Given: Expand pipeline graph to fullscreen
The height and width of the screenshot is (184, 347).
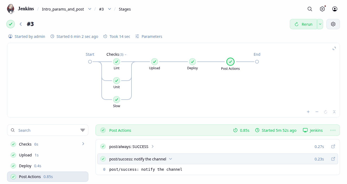Looking at the screenshot, I should click(x=334, y=48).
